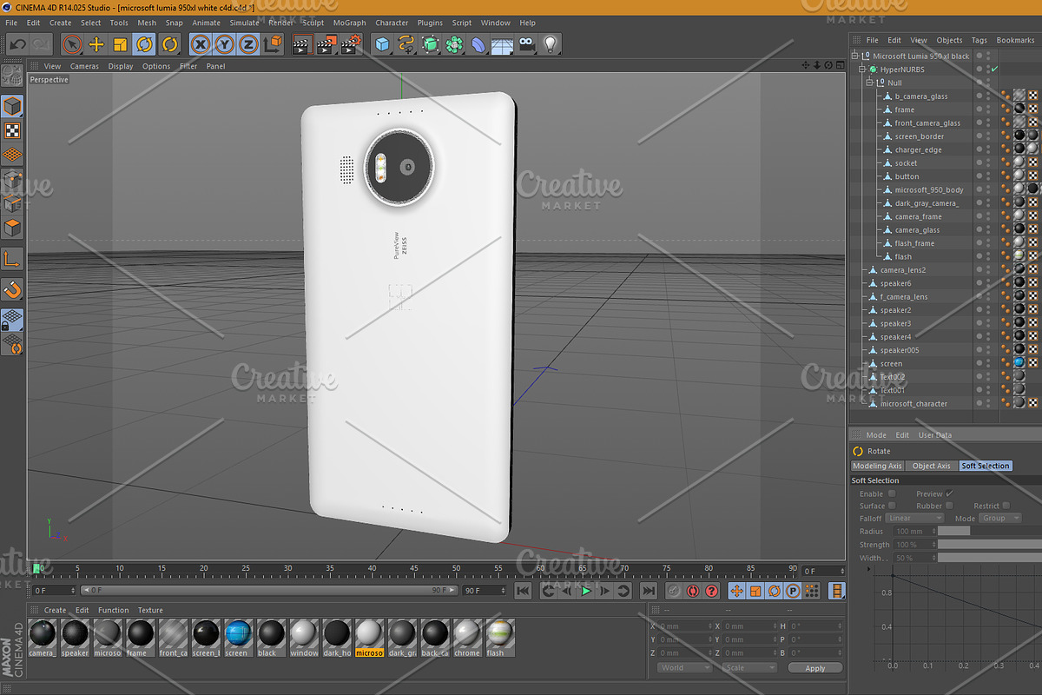The image size is (1042, 695).
Task: Open the World coordinate dropdown
Action: 683,668
